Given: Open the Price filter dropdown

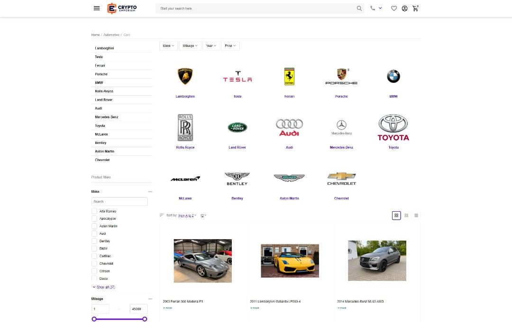Looking at the screenshot, I should point(230,45).
